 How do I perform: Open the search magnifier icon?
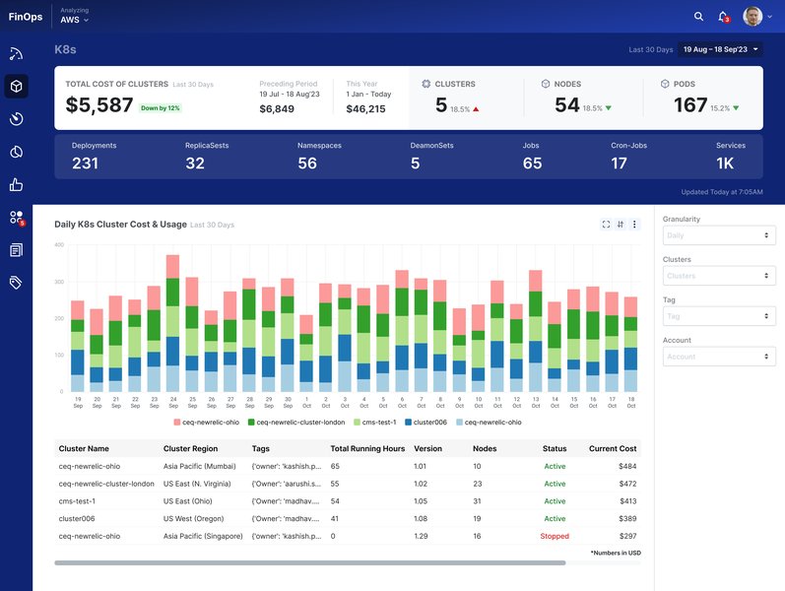pos(698,17)
